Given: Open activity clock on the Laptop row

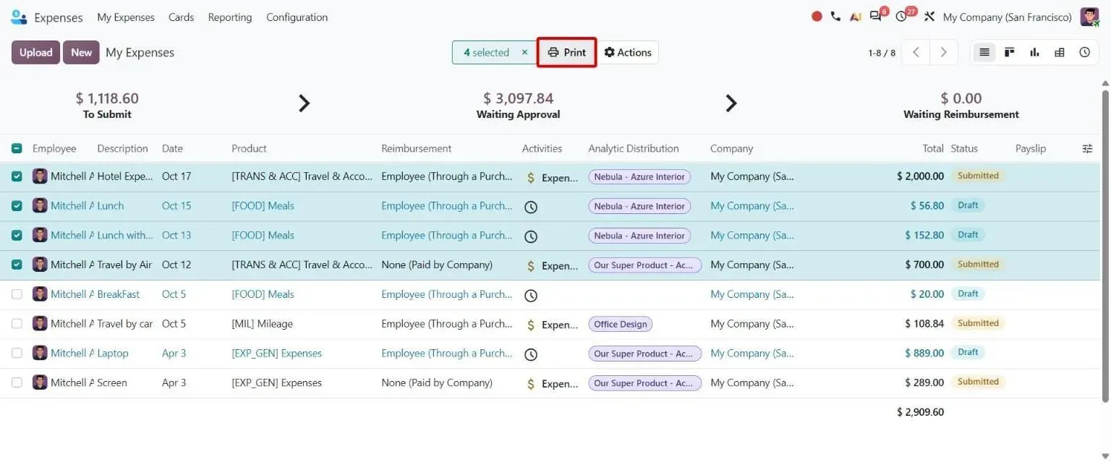Looking at the screenshot, I should (x=531, y=354).
